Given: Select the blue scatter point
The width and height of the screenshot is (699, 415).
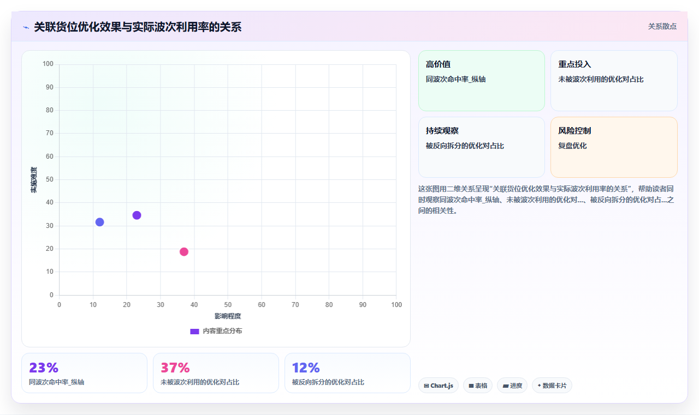Looking at the screenshot, I should pos(99,222).
